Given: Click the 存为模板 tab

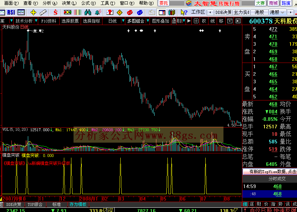Looking at the screenshot, I should click(x=78, y=204).
